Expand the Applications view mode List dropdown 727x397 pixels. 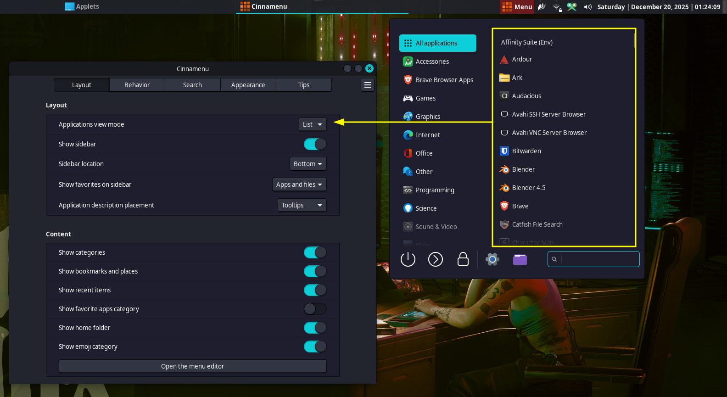coord(313,124)
